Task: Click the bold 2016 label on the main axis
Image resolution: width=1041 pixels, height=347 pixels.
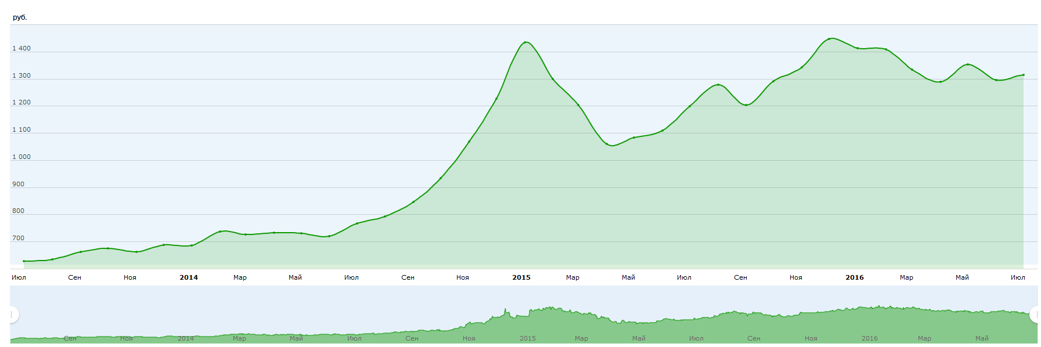Action: tap(855, 277)
